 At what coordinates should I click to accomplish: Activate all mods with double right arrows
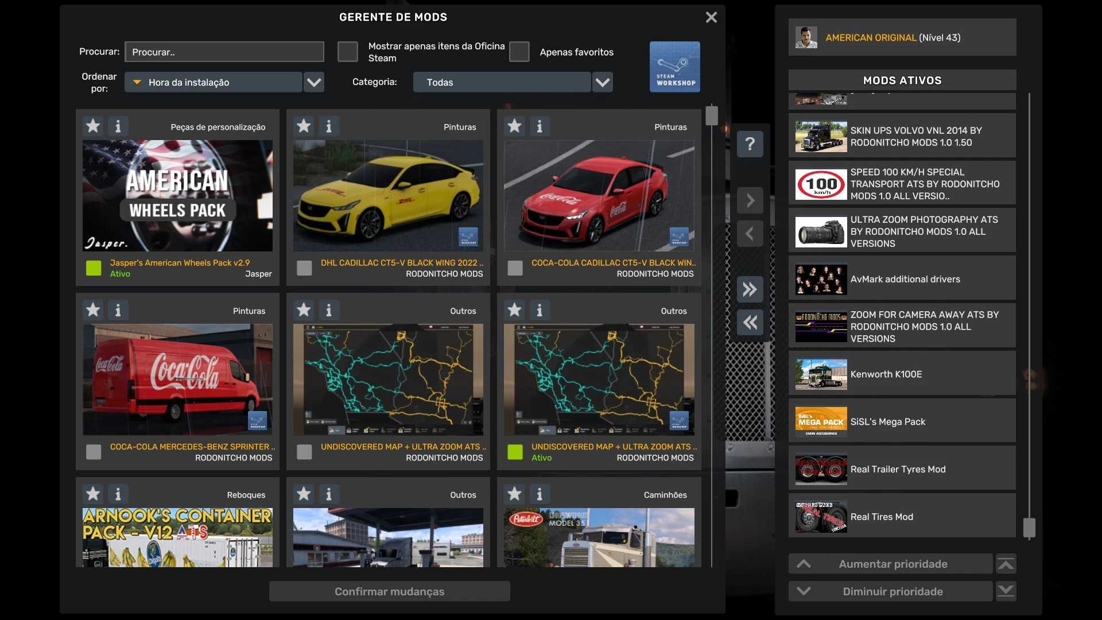(750, 289)
